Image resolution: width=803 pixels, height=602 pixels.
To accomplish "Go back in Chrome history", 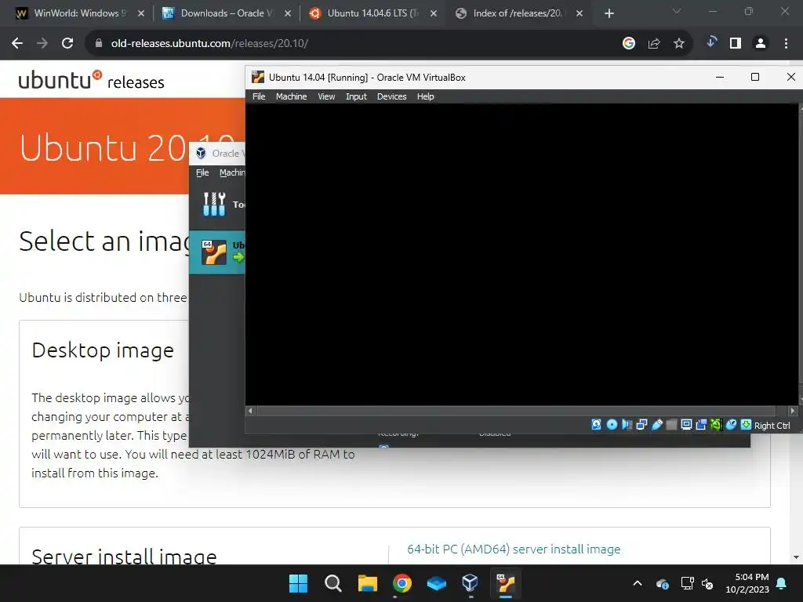I will (x=17, y=44).
